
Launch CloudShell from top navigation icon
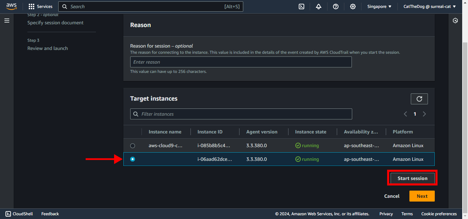point(301,7)
